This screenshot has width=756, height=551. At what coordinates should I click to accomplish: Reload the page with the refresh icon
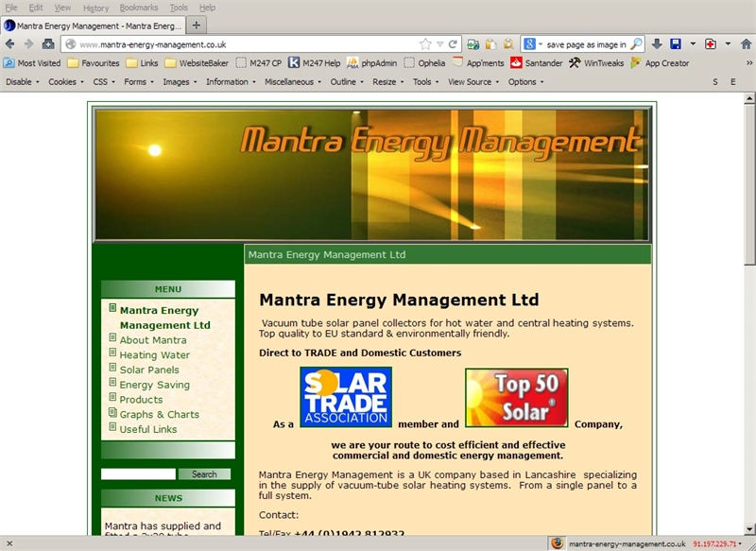click(453, 44)
